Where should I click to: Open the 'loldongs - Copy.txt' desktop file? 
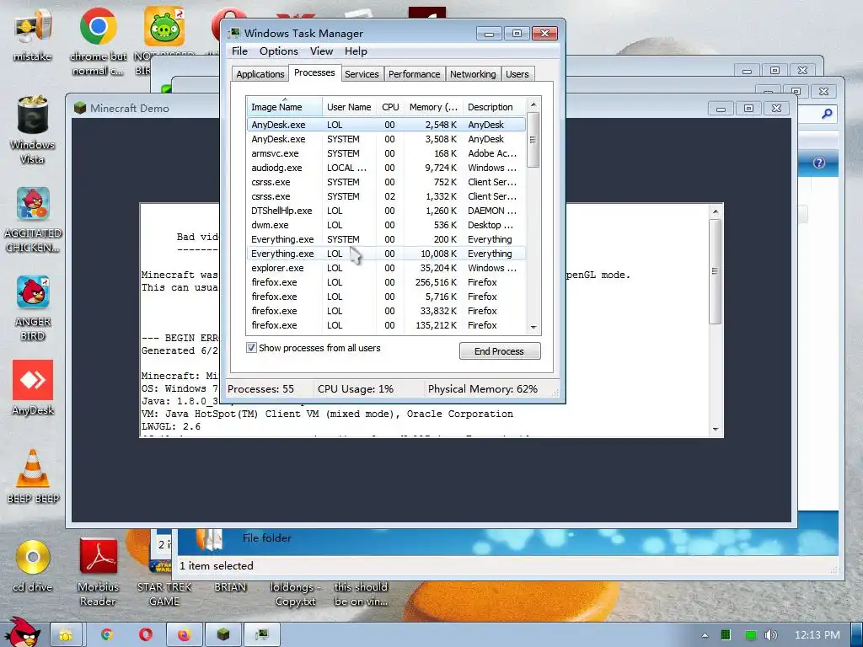296,594
